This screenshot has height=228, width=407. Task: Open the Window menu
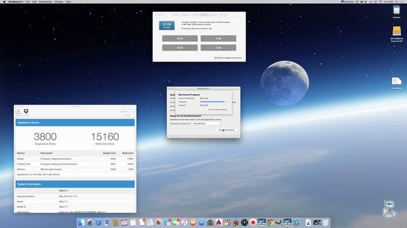point(59,1)
